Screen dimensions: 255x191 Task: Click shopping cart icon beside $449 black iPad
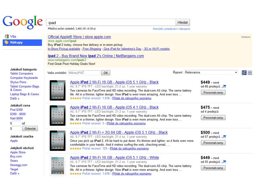(x=224, y=86)
